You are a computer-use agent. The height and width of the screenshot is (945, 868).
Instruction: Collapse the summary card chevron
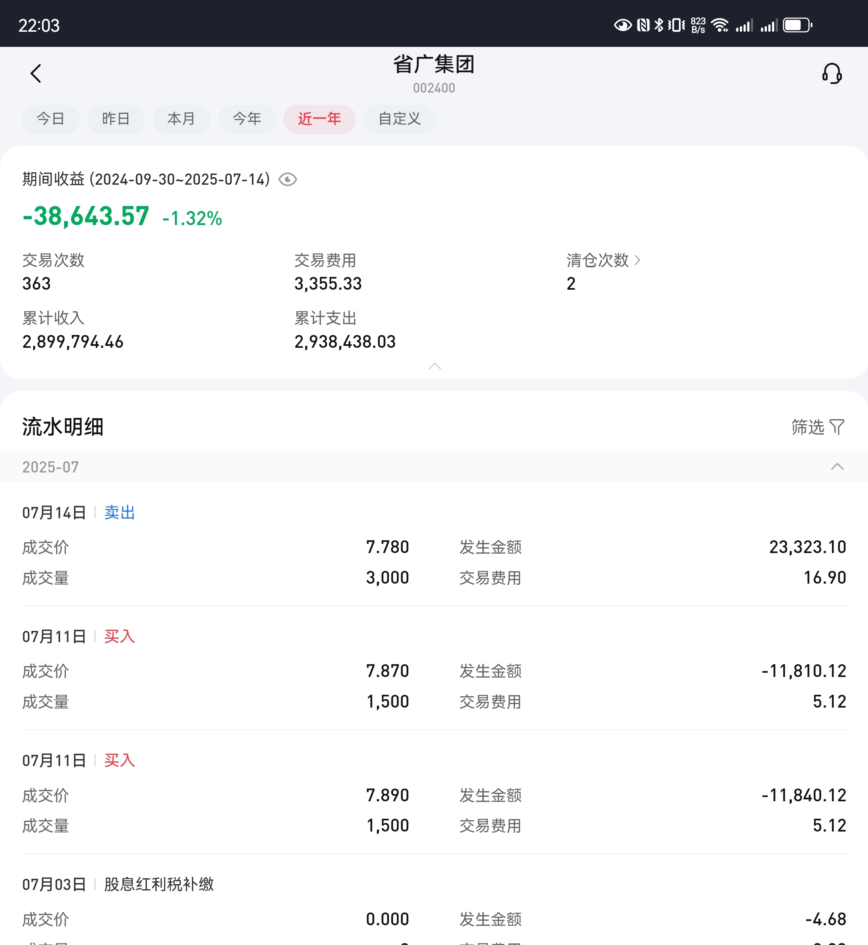coord(434,366)
